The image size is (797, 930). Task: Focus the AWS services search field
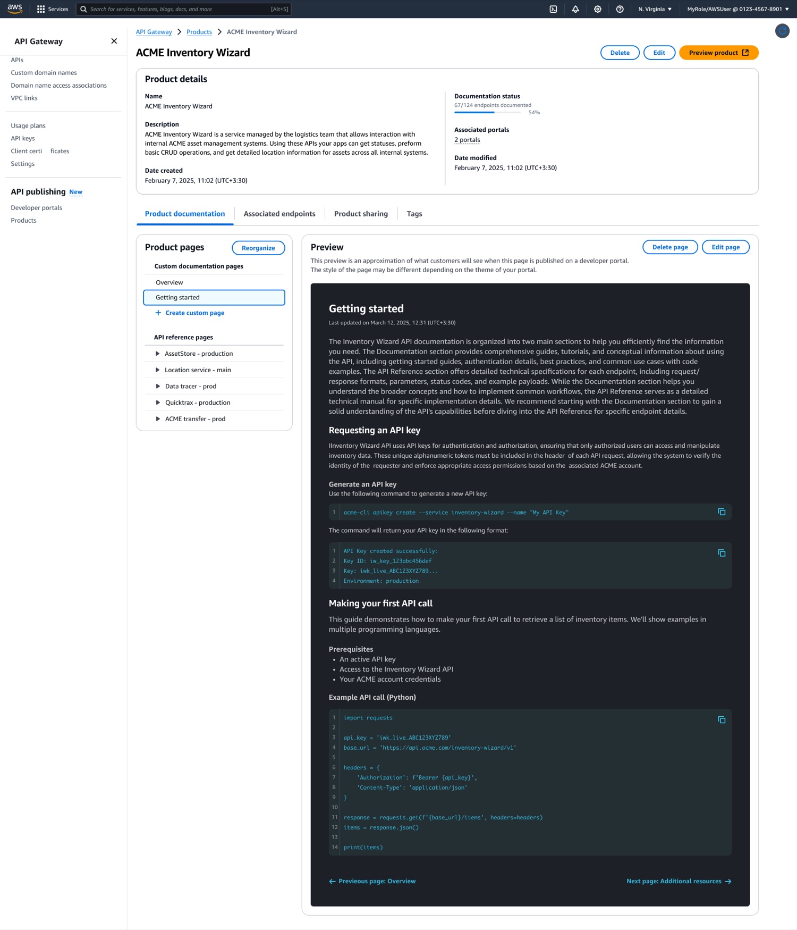pos(184,9)
